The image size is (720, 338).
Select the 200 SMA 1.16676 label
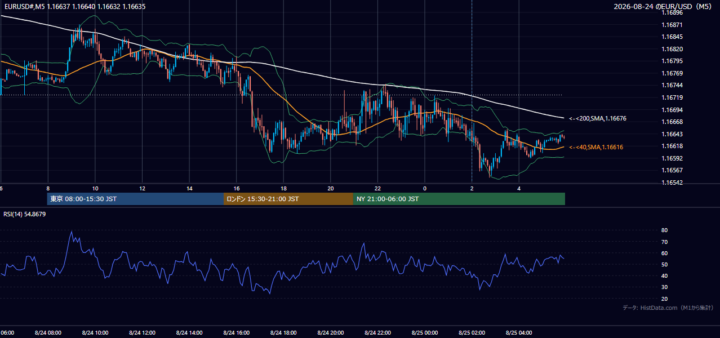[598, 119]
